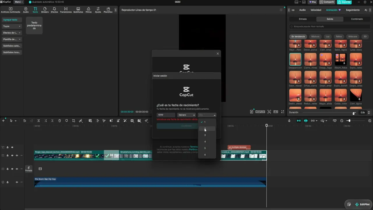Viewport: 373px width, 210px height.
Task: Open the Plantillas panel
Action: (x=108, y=10)
